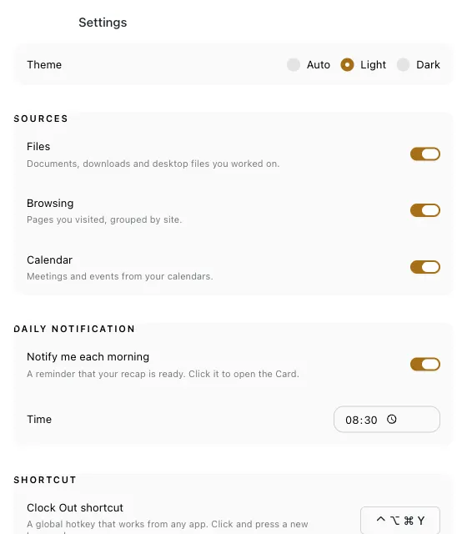
Task: Select the hour segment 08 of notification time
Action: (x=352, y=420)
